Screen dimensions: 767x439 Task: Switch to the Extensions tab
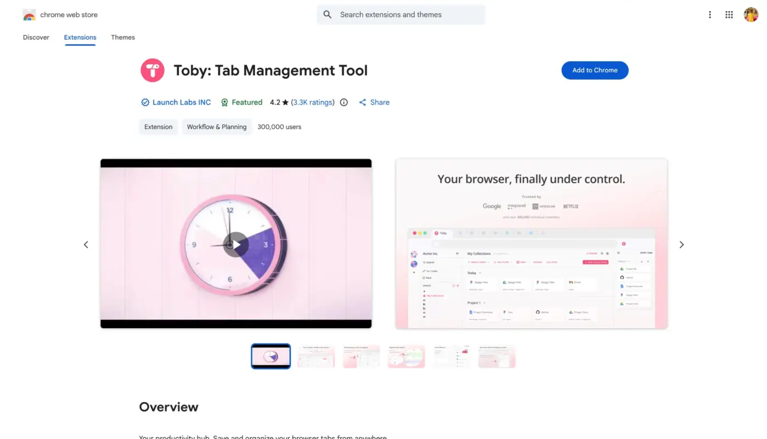pos(80,37)
